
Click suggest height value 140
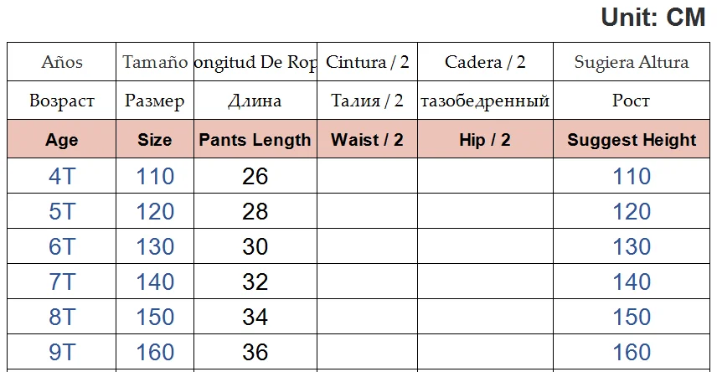(632, 282)
